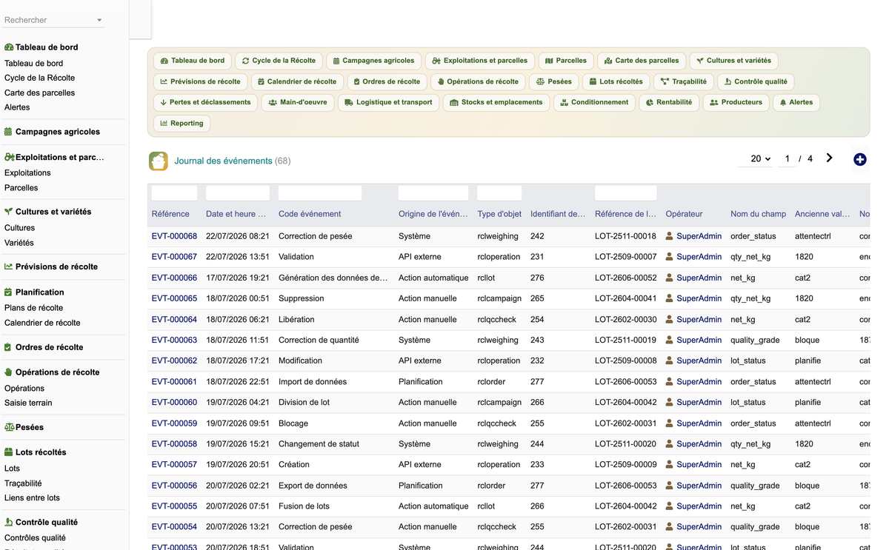Viewport: 889px width, 550px height.
Task: Open SuperAdmin link in EVT-000066 row
Action: click(x=699, y=278)
